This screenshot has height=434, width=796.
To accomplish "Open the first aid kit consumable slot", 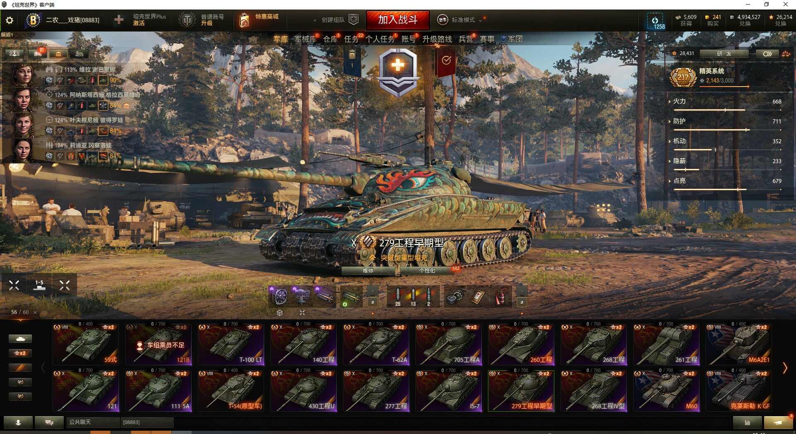I will [478, 297].
